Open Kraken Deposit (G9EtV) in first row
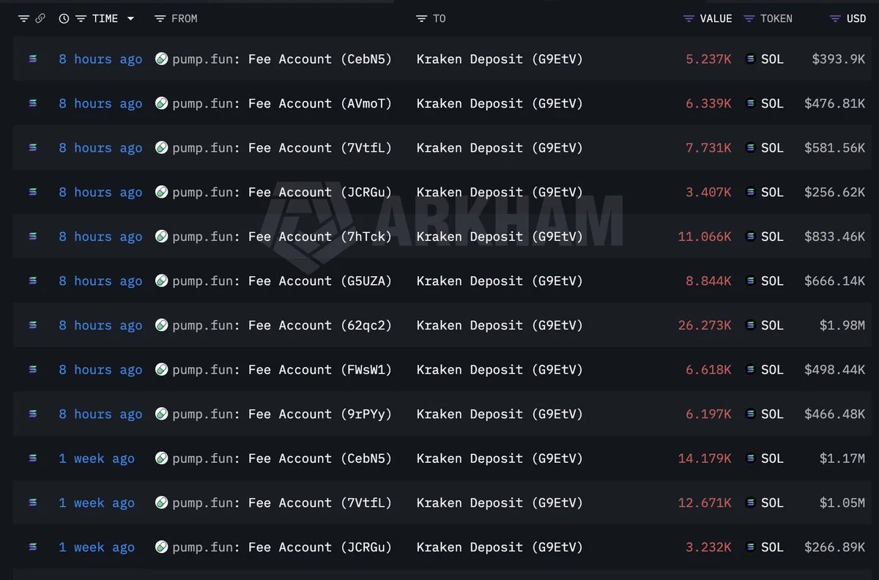 click(500, 59)
